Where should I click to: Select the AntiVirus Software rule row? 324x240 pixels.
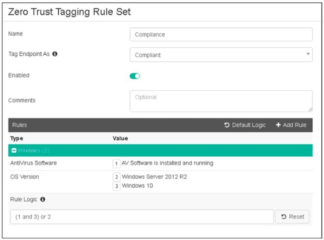33,163
